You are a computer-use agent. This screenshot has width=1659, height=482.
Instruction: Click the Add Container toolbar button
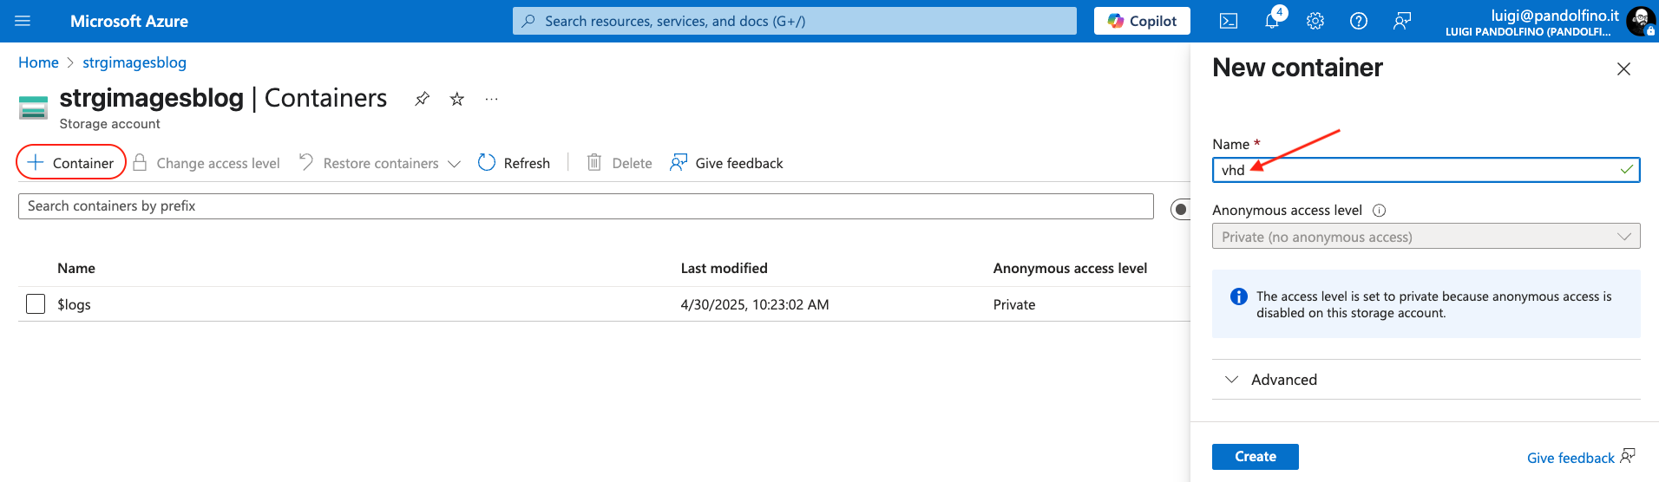tap(71, 163)
